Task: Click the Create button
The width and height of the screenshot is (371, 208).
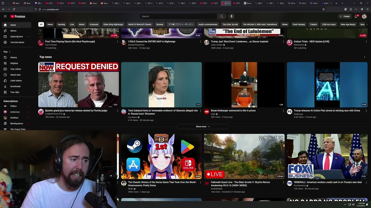Action: click(x=345, y=16)
